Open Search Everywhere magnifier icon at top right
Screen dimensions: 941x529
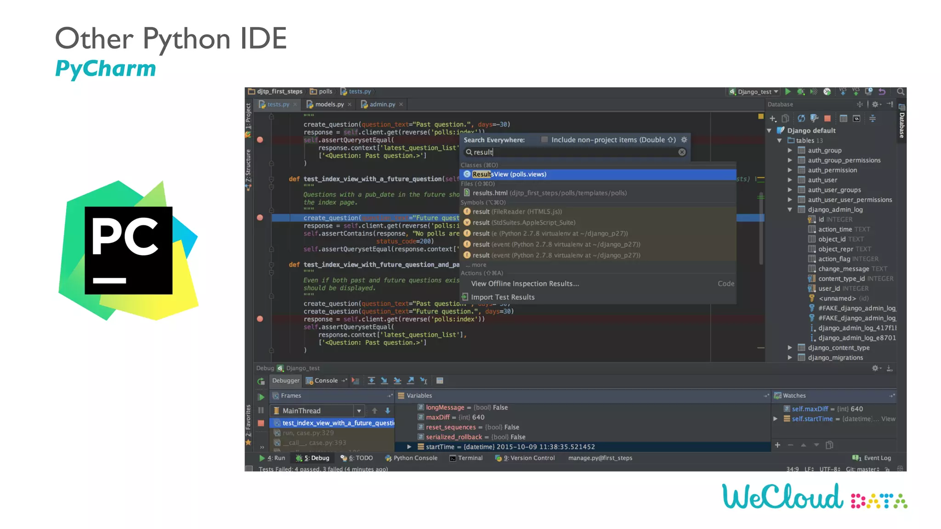click(x=901, y=92)
